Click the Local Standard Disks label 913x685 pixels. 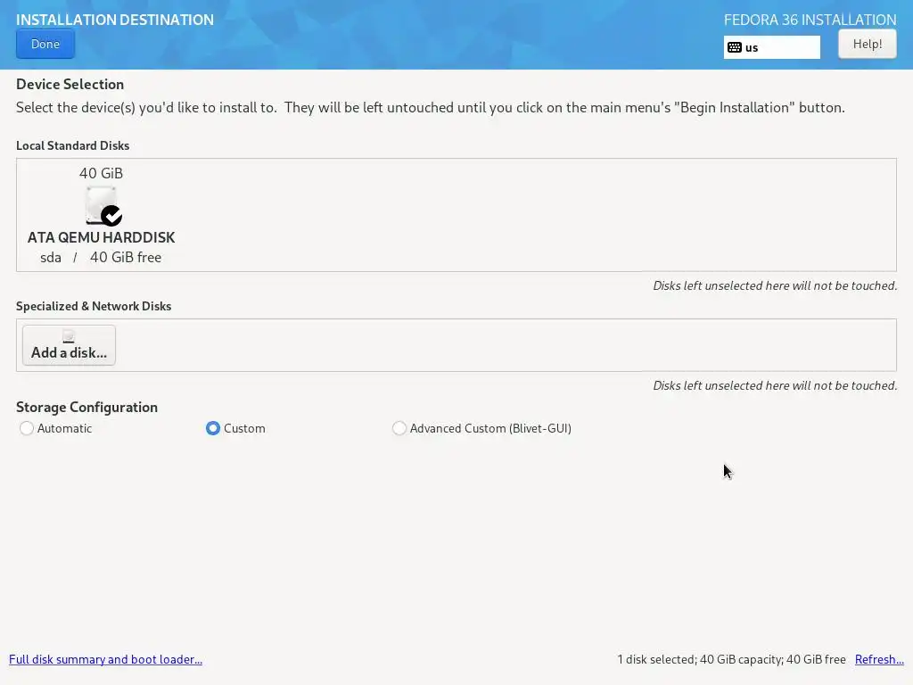point(73,145)
